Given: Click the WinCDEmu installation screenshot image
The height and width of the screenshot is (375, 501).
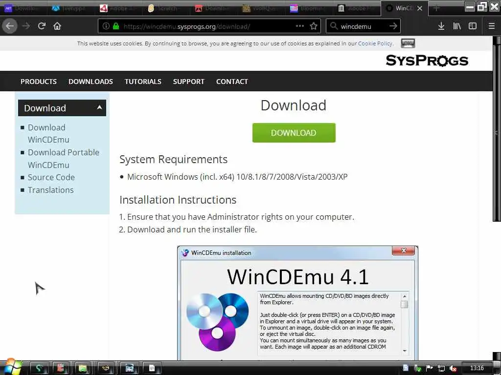Looking at the screenshot, I should click(x=297, y=303).
